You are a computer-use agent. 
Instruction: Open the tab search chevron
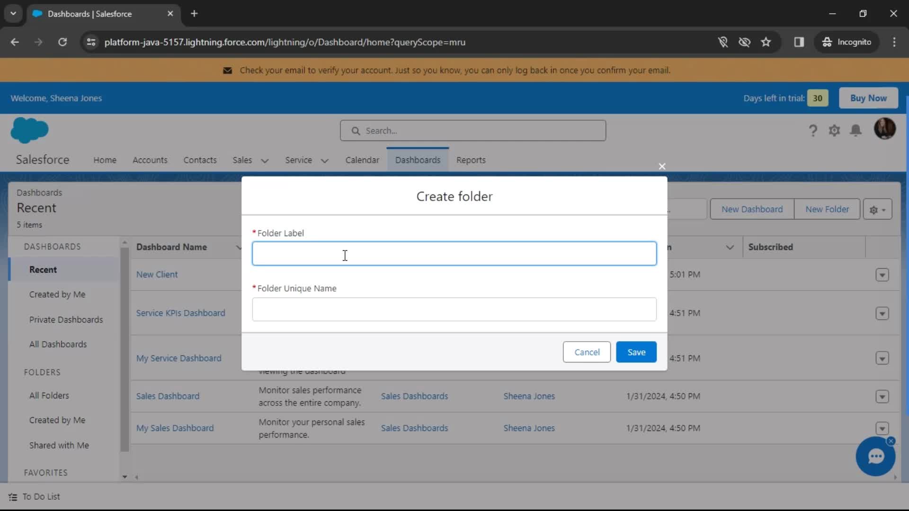[13, 14]
